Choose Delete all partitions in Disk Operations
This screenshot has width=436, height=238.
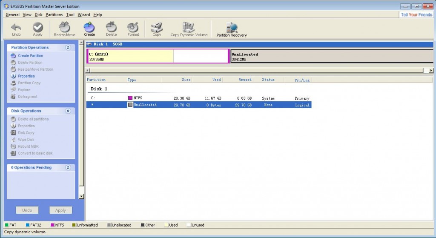[x=33, y=119]
